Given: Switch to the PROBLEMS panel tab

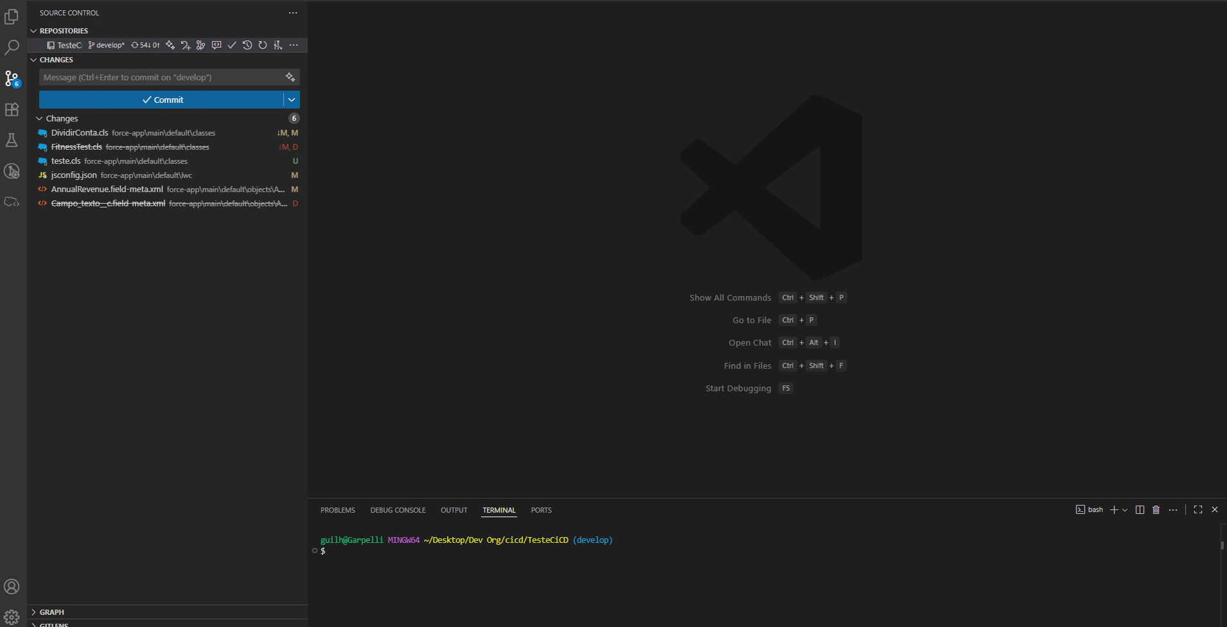Looking at the screenshot, I should 338,510.
